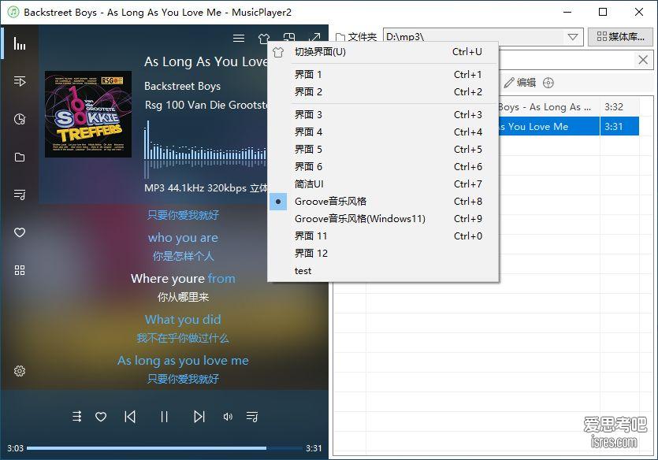
Task: Open settings gear icon in sidebar
Action: (20, 371)
